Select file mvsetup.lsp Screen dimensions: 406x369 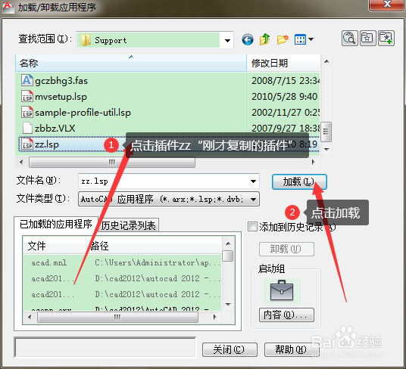point(61,97)
